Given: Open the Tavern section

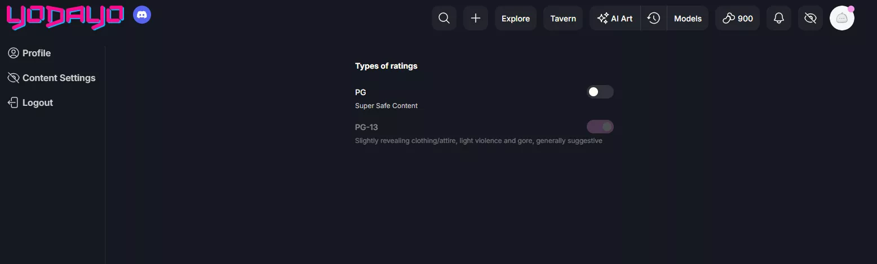Looking at the screenshot, I should (x=563, y=19).
